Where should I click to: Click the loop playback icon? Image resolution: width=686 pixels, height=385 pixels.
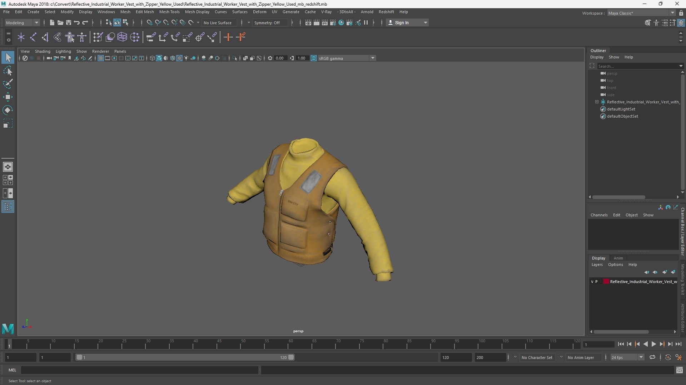[652, 357]
